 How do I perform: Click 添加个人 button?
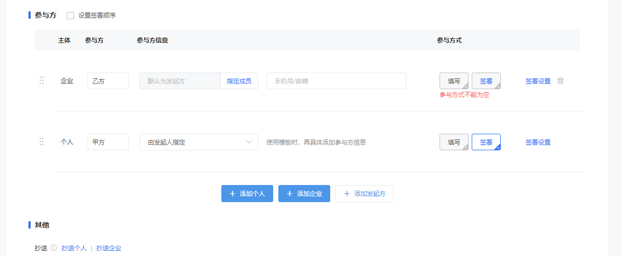point(247,193)
